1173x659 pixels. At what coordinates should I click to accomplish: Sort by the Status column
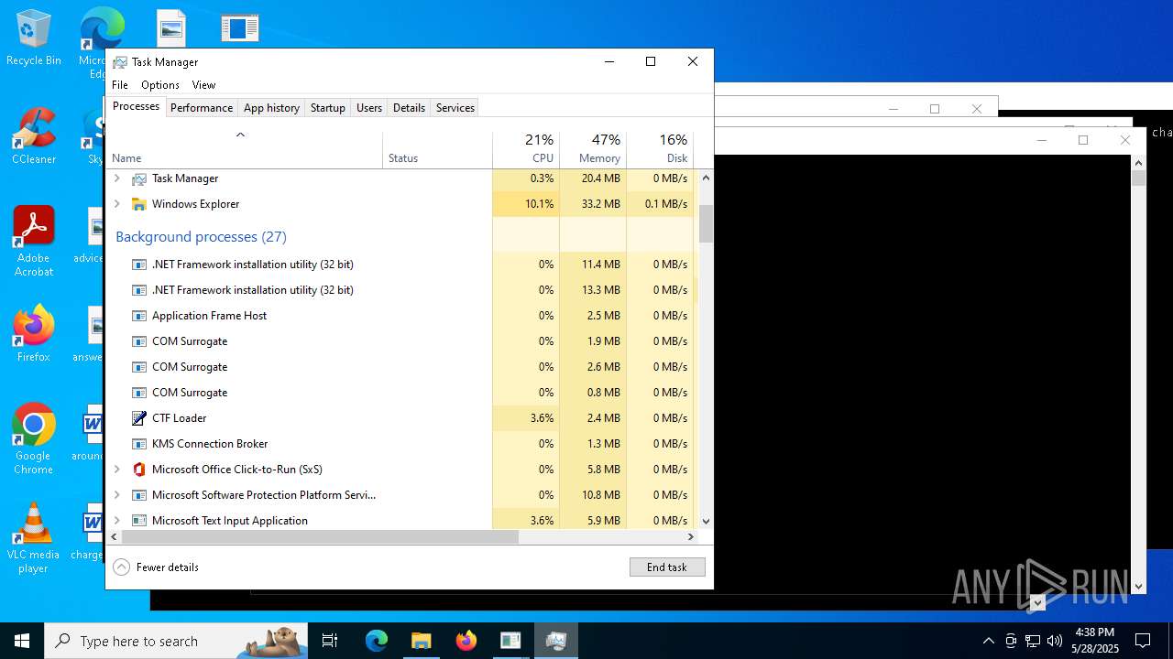pos(437,150)
